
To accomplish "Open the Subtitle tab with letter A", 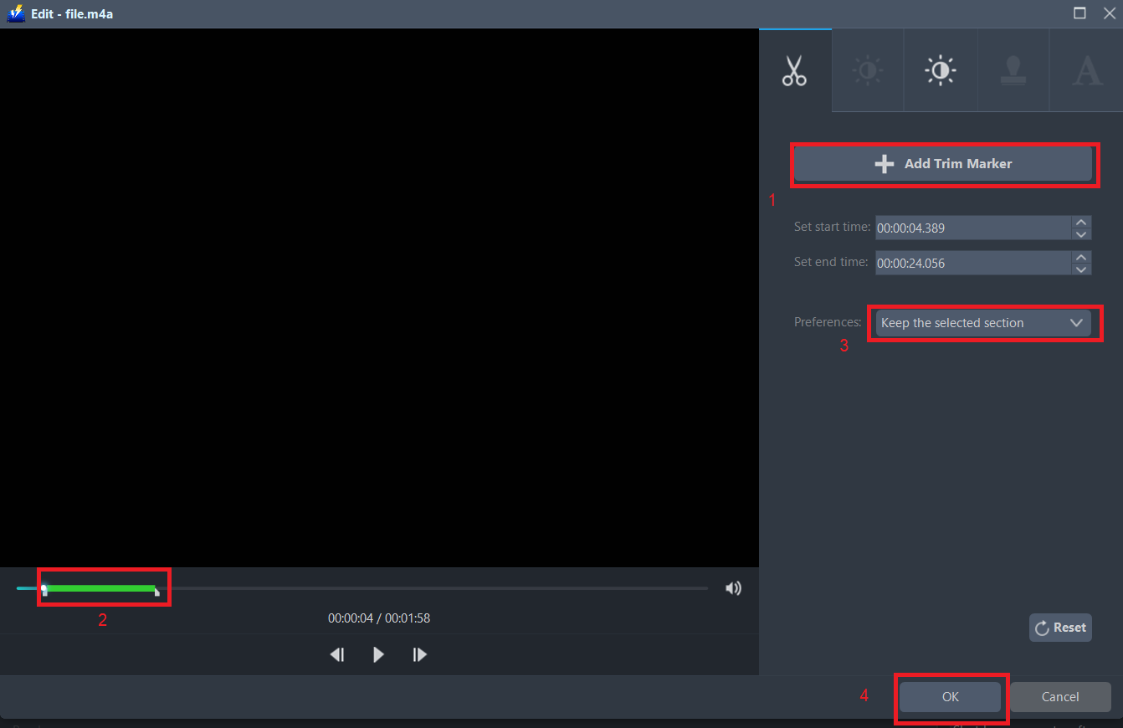I will click(x=1085, y=70).
